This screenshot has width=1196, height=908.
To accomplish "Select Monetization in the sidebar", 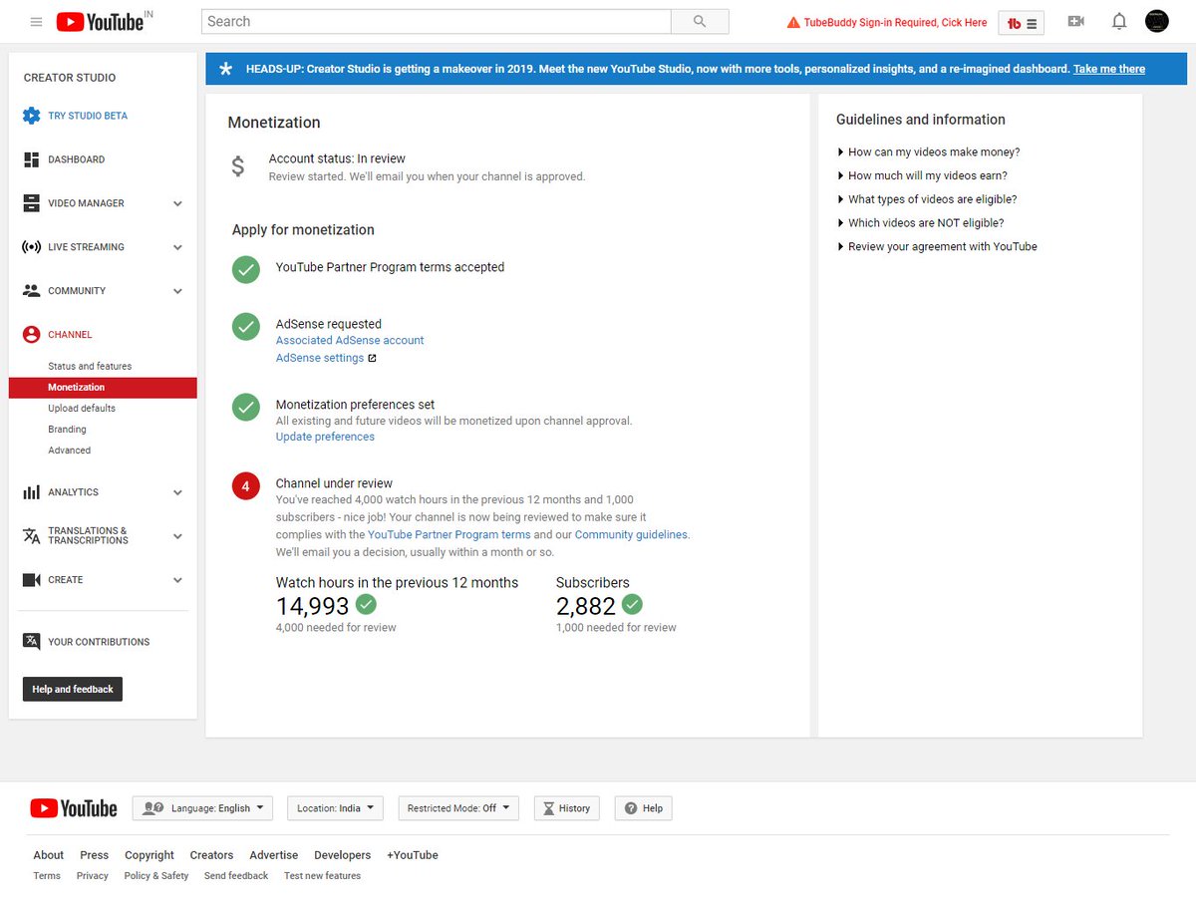I will [x=103, y=387].
